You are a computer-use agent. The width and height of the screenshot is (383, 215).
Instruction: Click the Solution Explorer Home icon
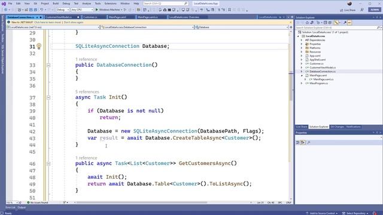pyautogui.click(x=307, y=23)
